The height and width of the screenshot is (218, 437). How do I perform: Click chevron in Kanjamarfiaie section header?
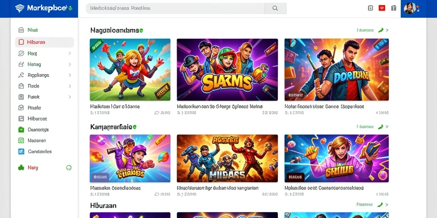(x=387, y=126)
